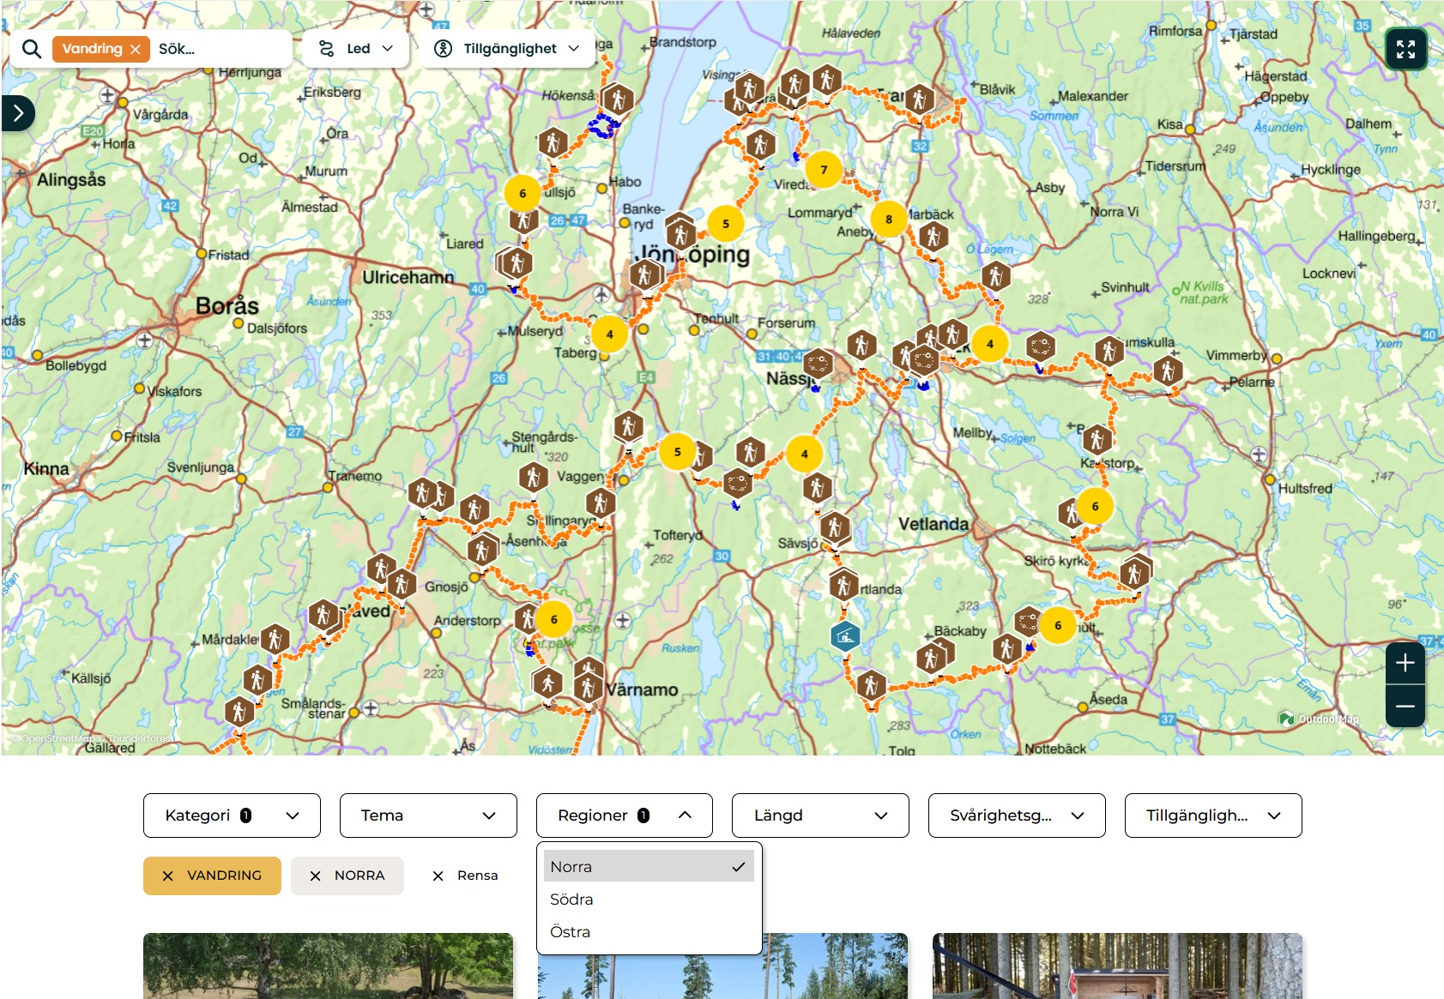Viewport: 1444px width, 999px height.
Task: Zoom in on the map
Action: click(1405, 663)
